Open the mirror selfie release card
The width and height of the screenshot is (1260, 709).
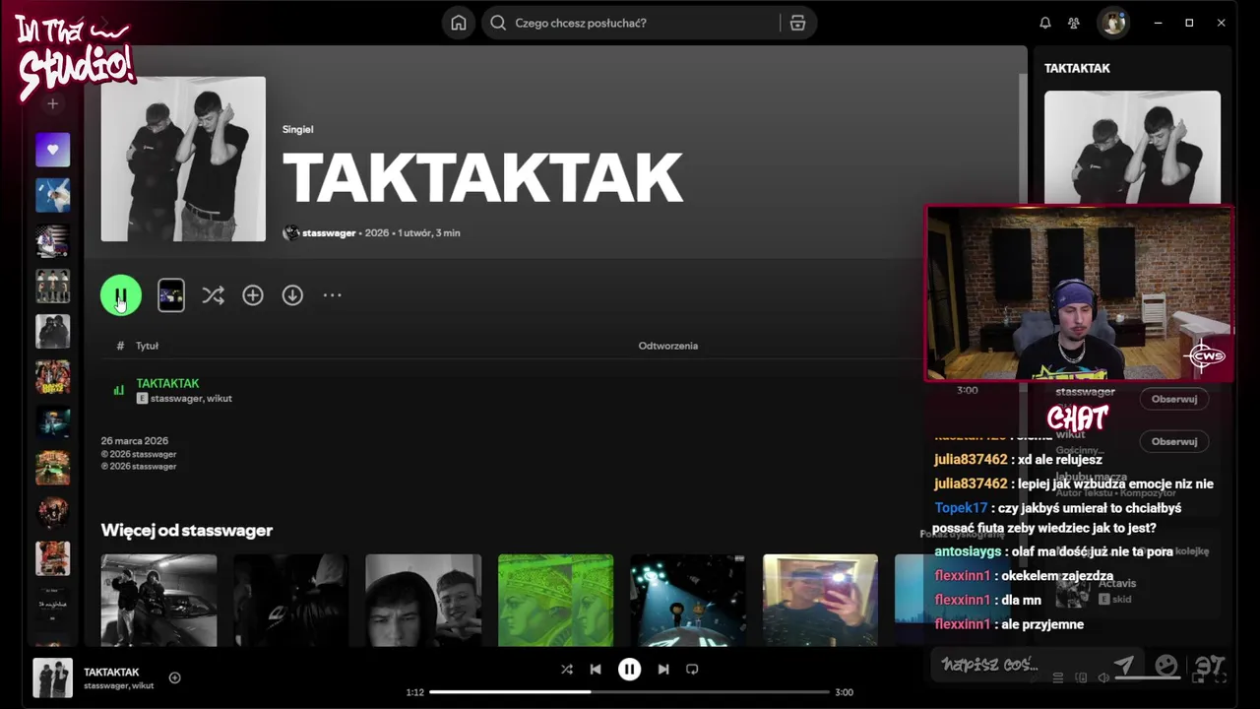tap(820, 600)
